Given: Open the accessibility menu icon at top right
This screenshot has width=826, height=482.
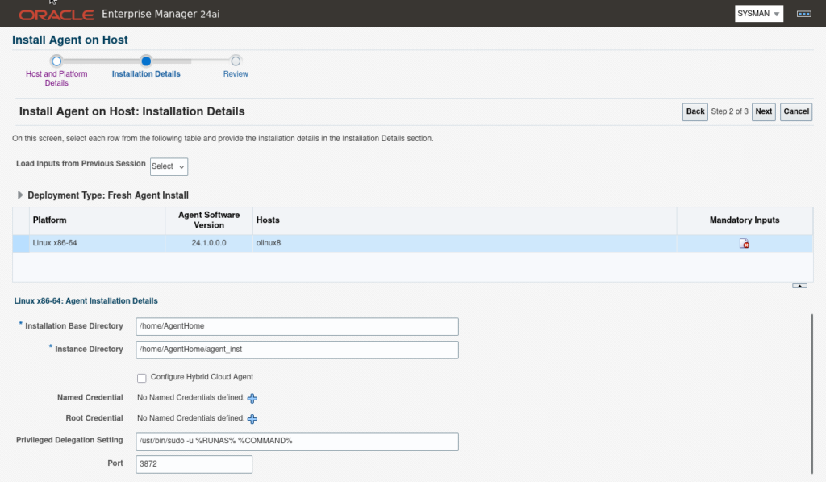Looking at the screenshot, I should click(x=803, y=14).
